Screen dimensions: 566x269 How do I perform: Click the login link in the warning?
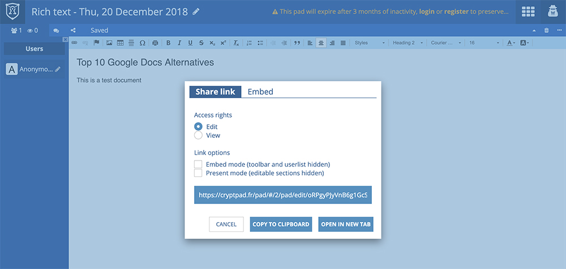(427, 11)
